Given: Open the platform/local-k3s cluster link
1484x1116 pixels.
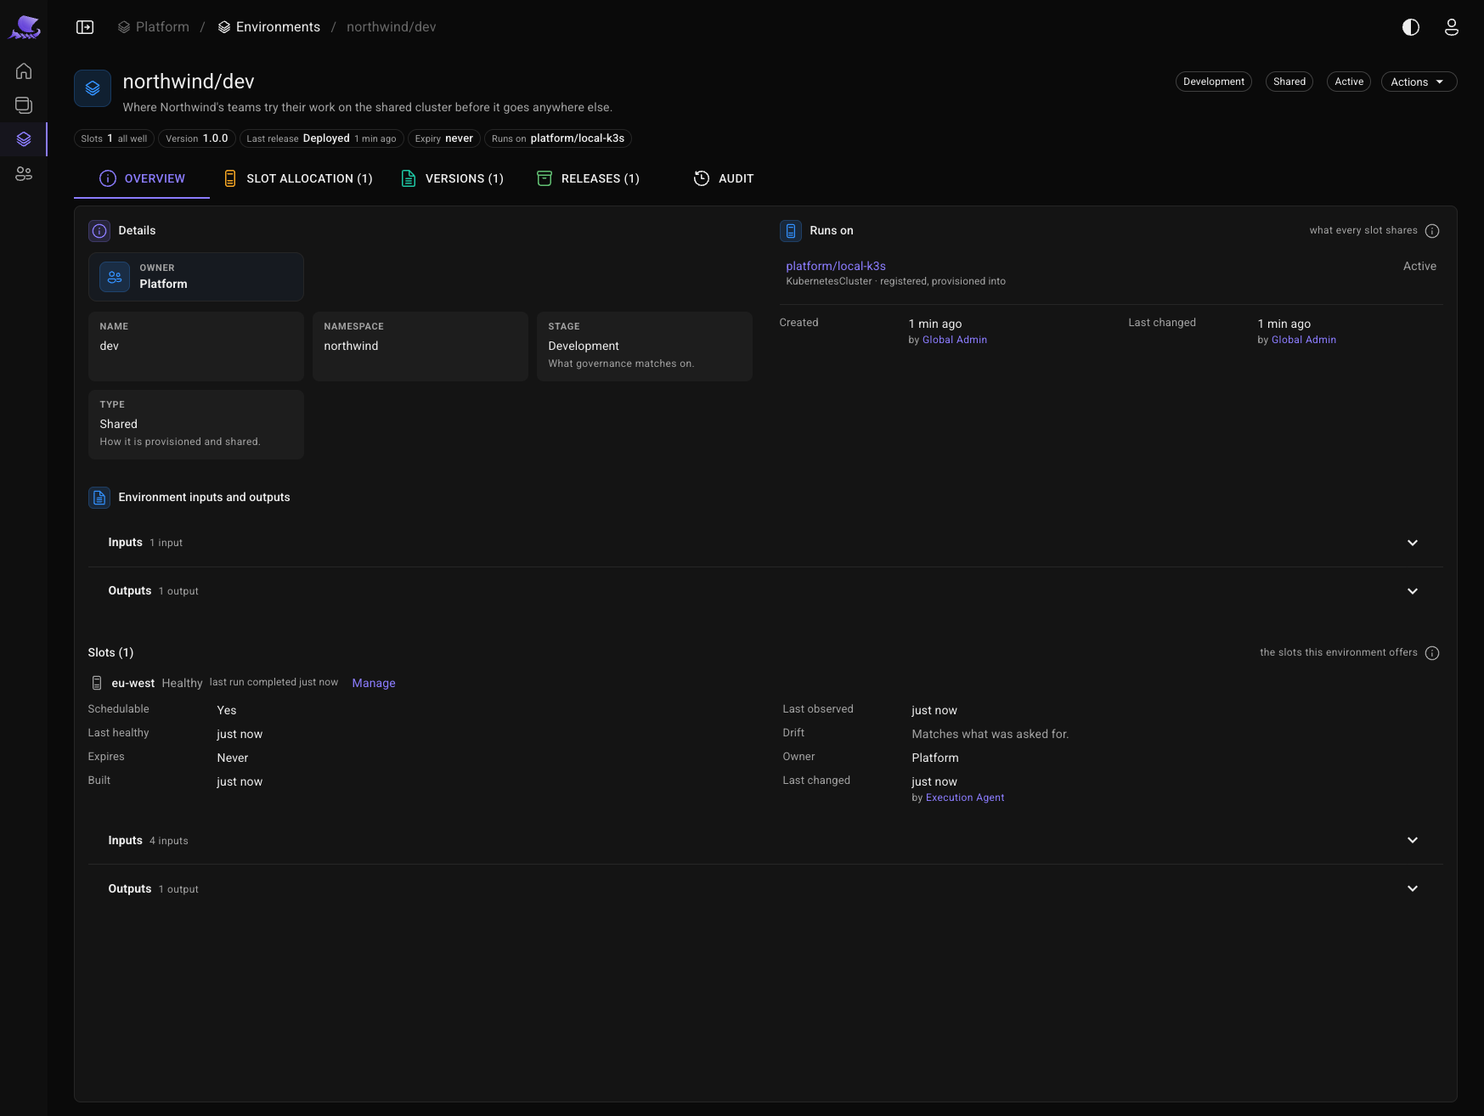Looking at the screenshot, I should coord(836,266).
